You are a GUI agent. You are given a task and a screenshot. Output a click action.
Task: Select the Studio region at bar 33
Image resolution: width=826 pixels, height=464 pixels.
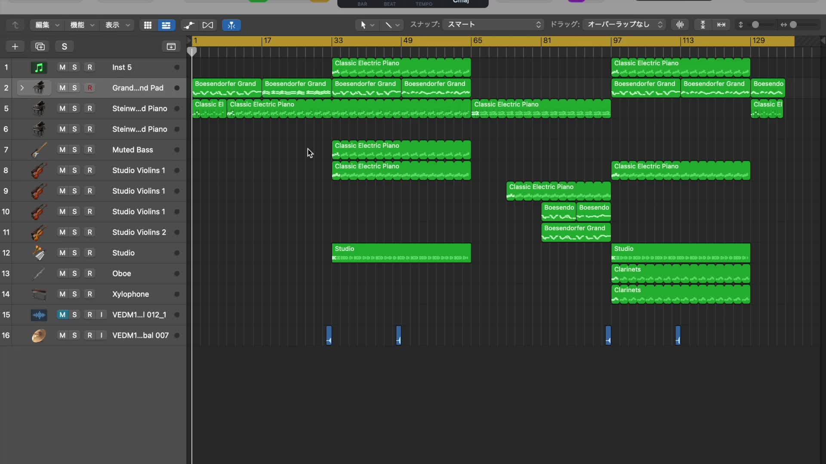(x=401, y=253)
